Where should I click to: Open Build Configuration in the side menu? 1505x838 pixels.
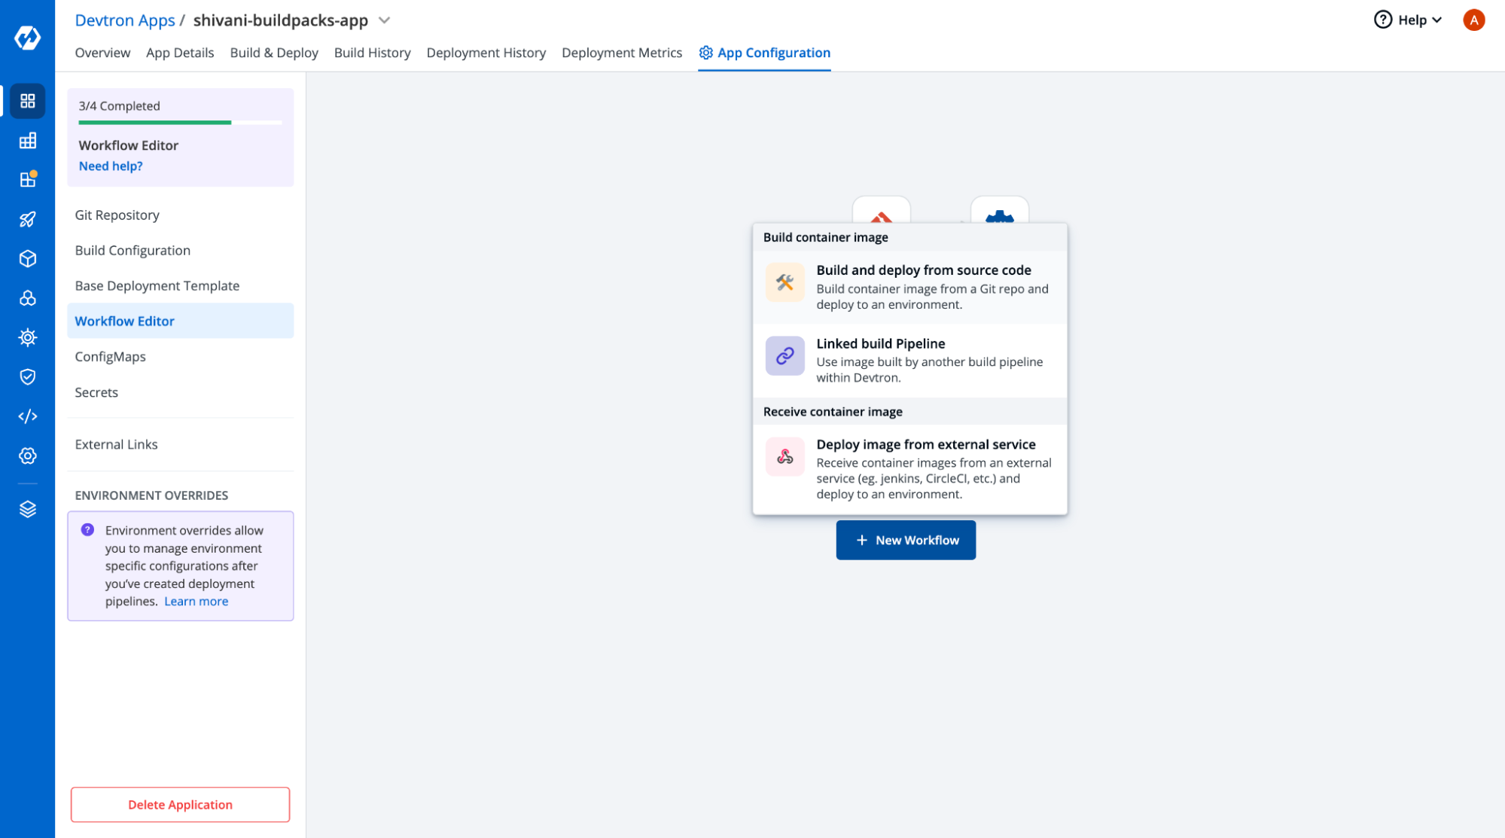(180, 251)
